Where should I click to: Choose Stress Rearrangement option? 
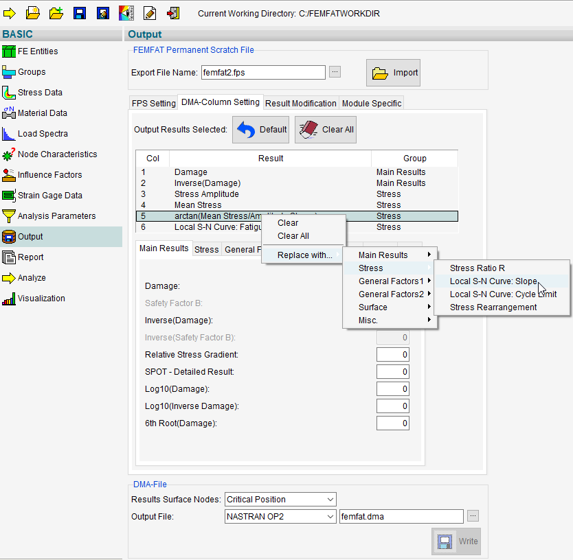click(x=502, y=307)
